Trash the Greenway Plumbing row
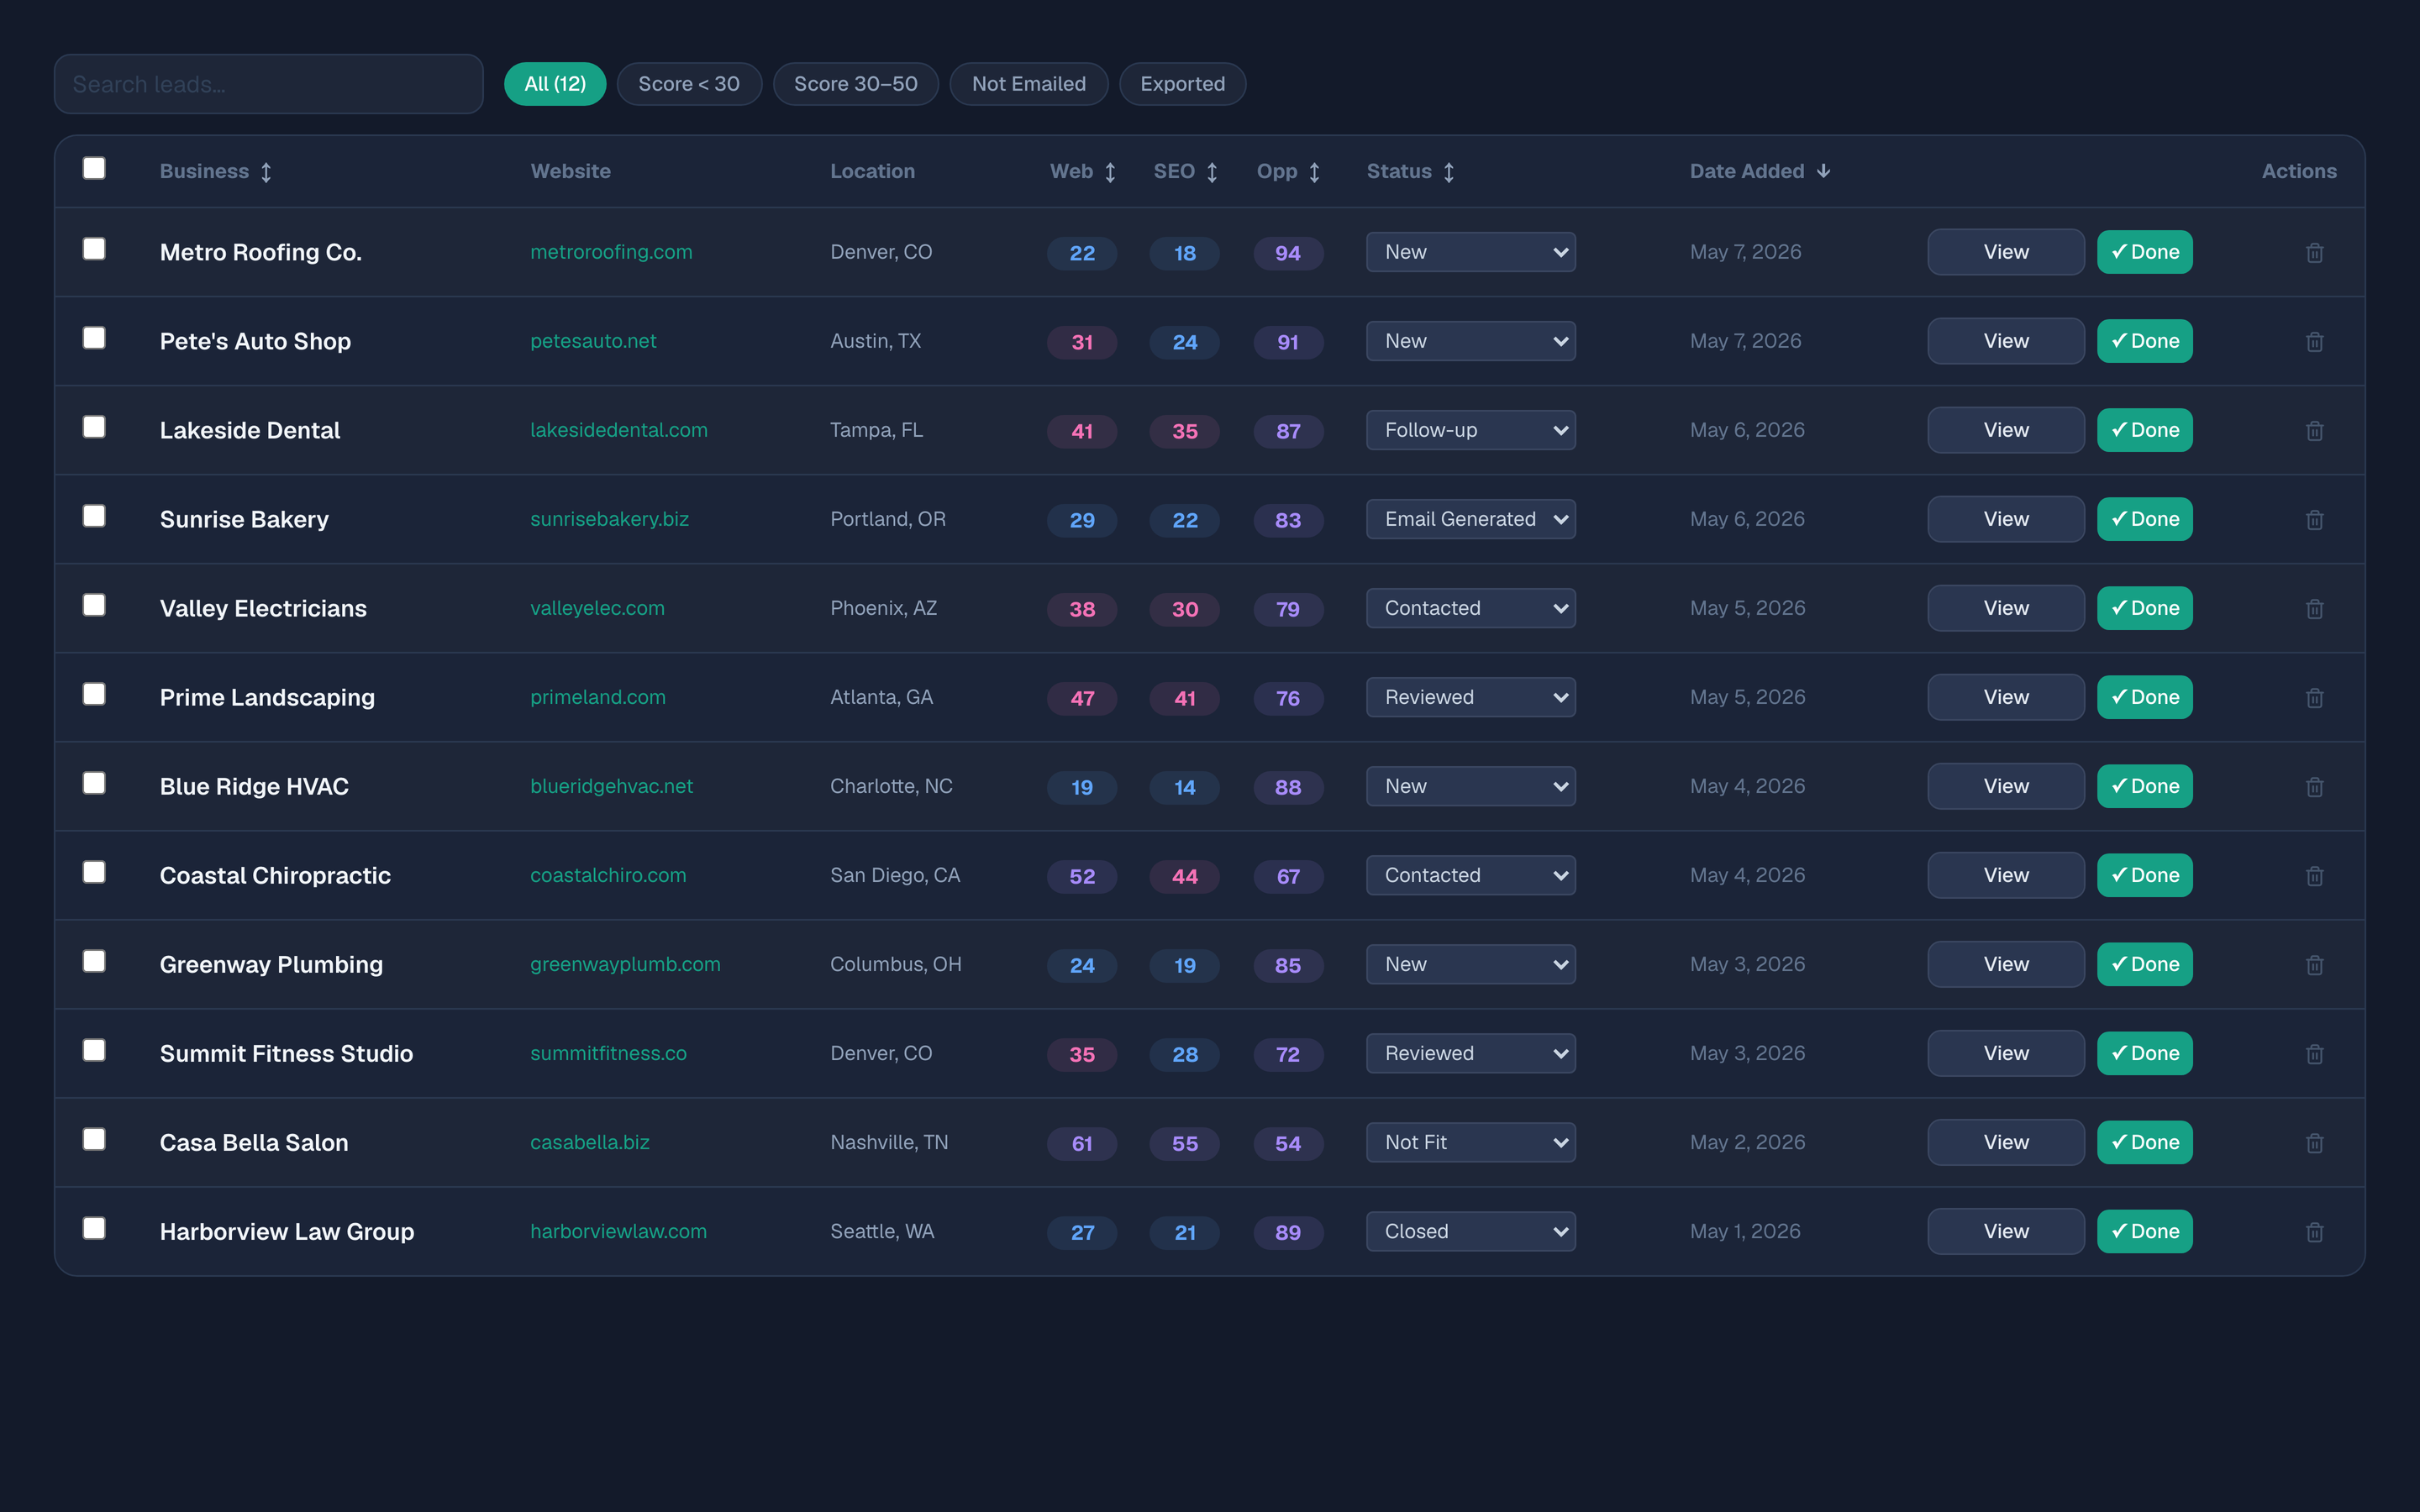 coord(2314,965)
